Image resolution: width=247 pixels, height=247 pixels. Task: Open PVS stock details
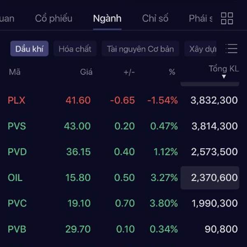(x=17, y=126)
